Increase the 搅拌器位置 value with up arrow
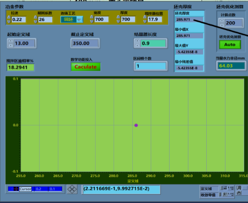This screenshot has width=248, height=203. 145,17
